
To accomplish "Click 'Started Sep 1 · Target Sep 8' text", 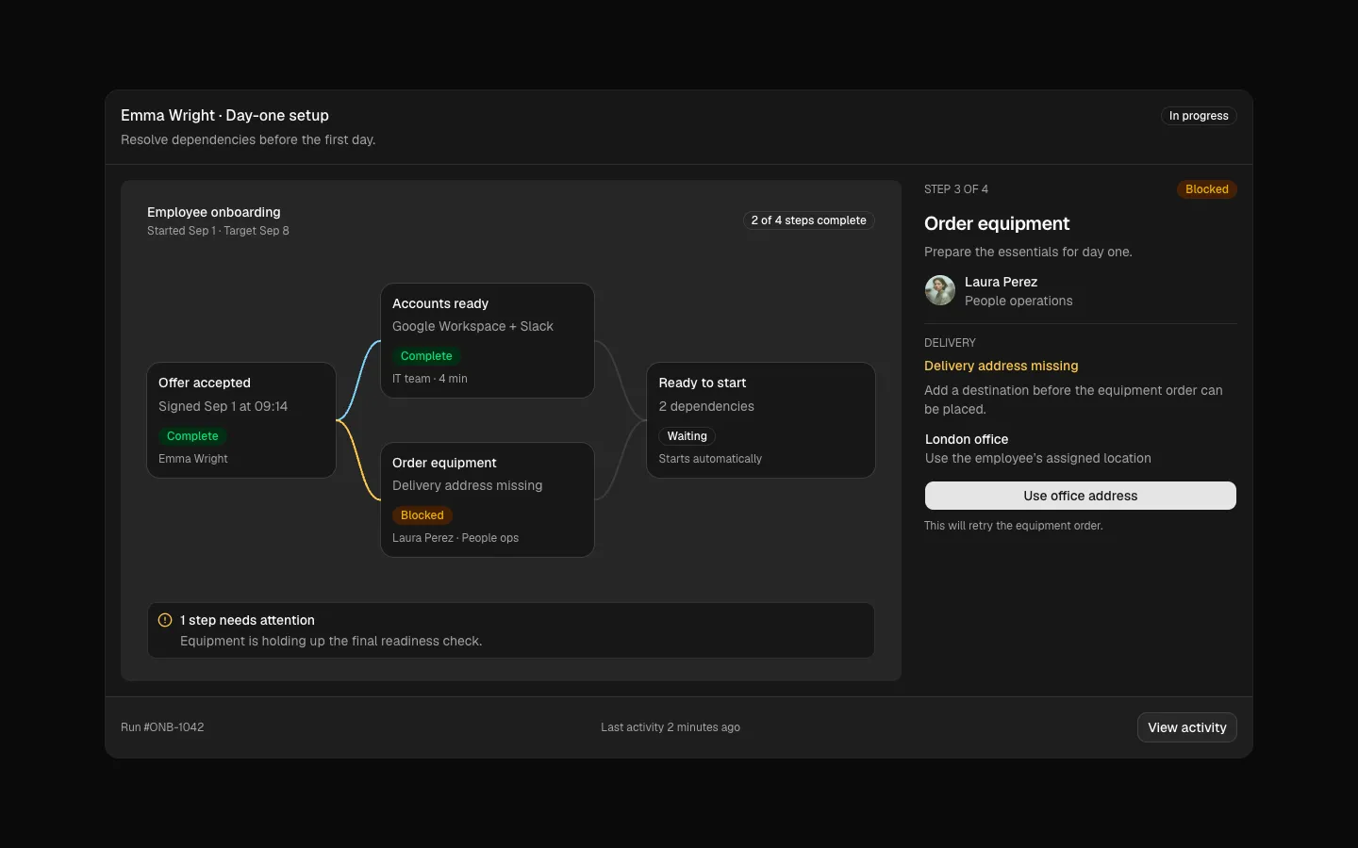I will (x=218, y=231).
